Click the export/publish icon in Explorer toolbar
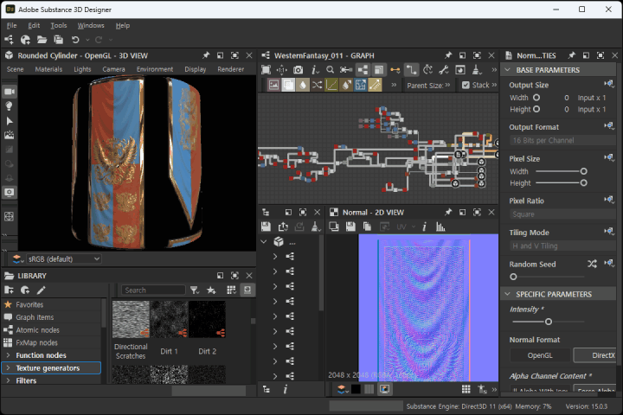Screen dimensions: 623x415 click(283, 227)
